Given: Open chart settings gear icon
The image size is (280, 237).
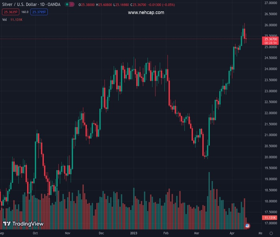Looking at the screenshot, I should [271, 233].
